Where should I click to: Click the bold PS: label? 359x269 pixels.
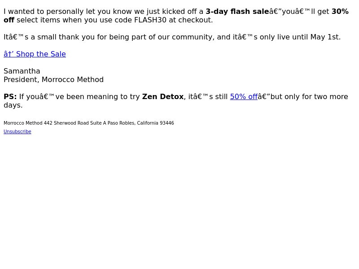(10, 96)
